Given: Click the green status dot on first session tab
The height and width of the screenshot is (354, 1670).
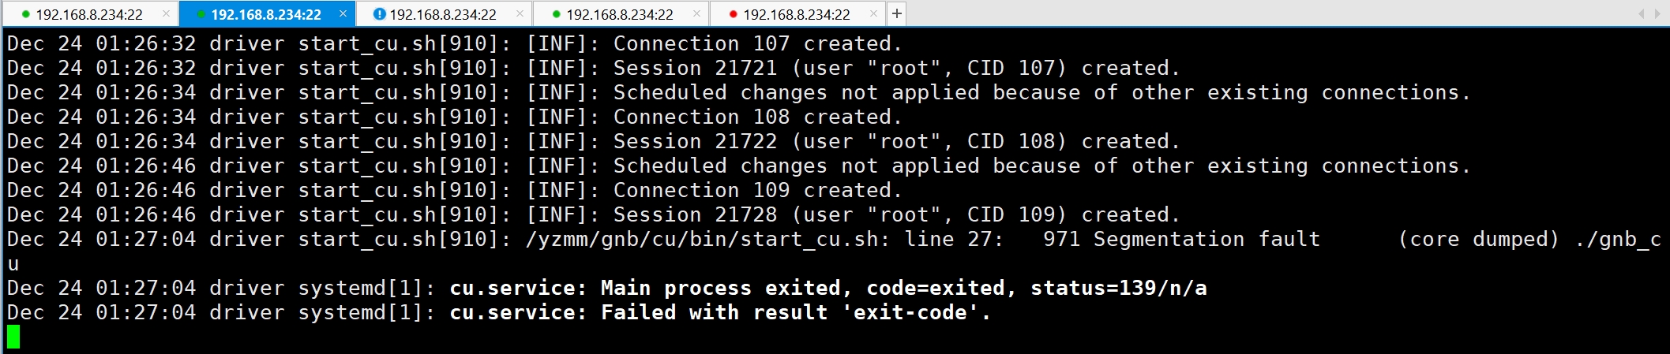Looking at the screenshot, I should click(26, 14).
